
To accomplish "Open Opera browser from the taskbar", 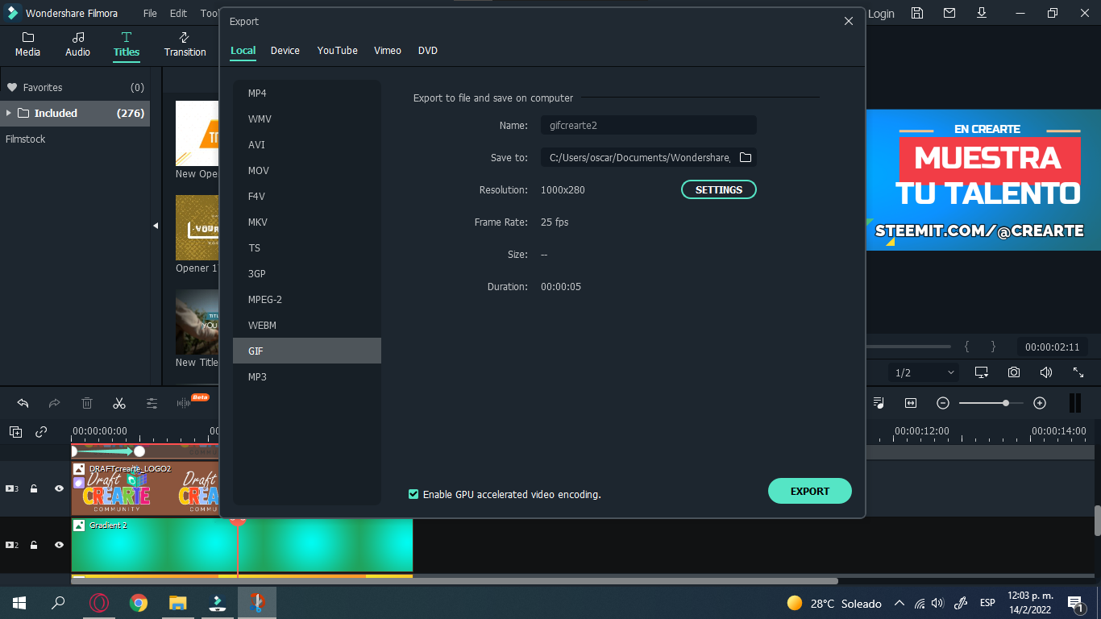I will [99, 603].
